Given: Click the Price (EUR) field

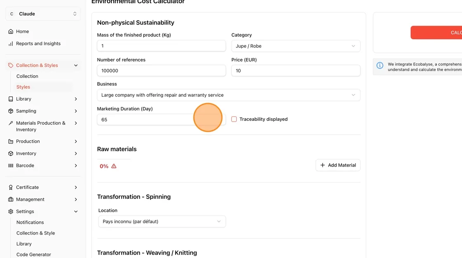Looking at the screenshot, I should pyautogui.click(x=295, y=71).
